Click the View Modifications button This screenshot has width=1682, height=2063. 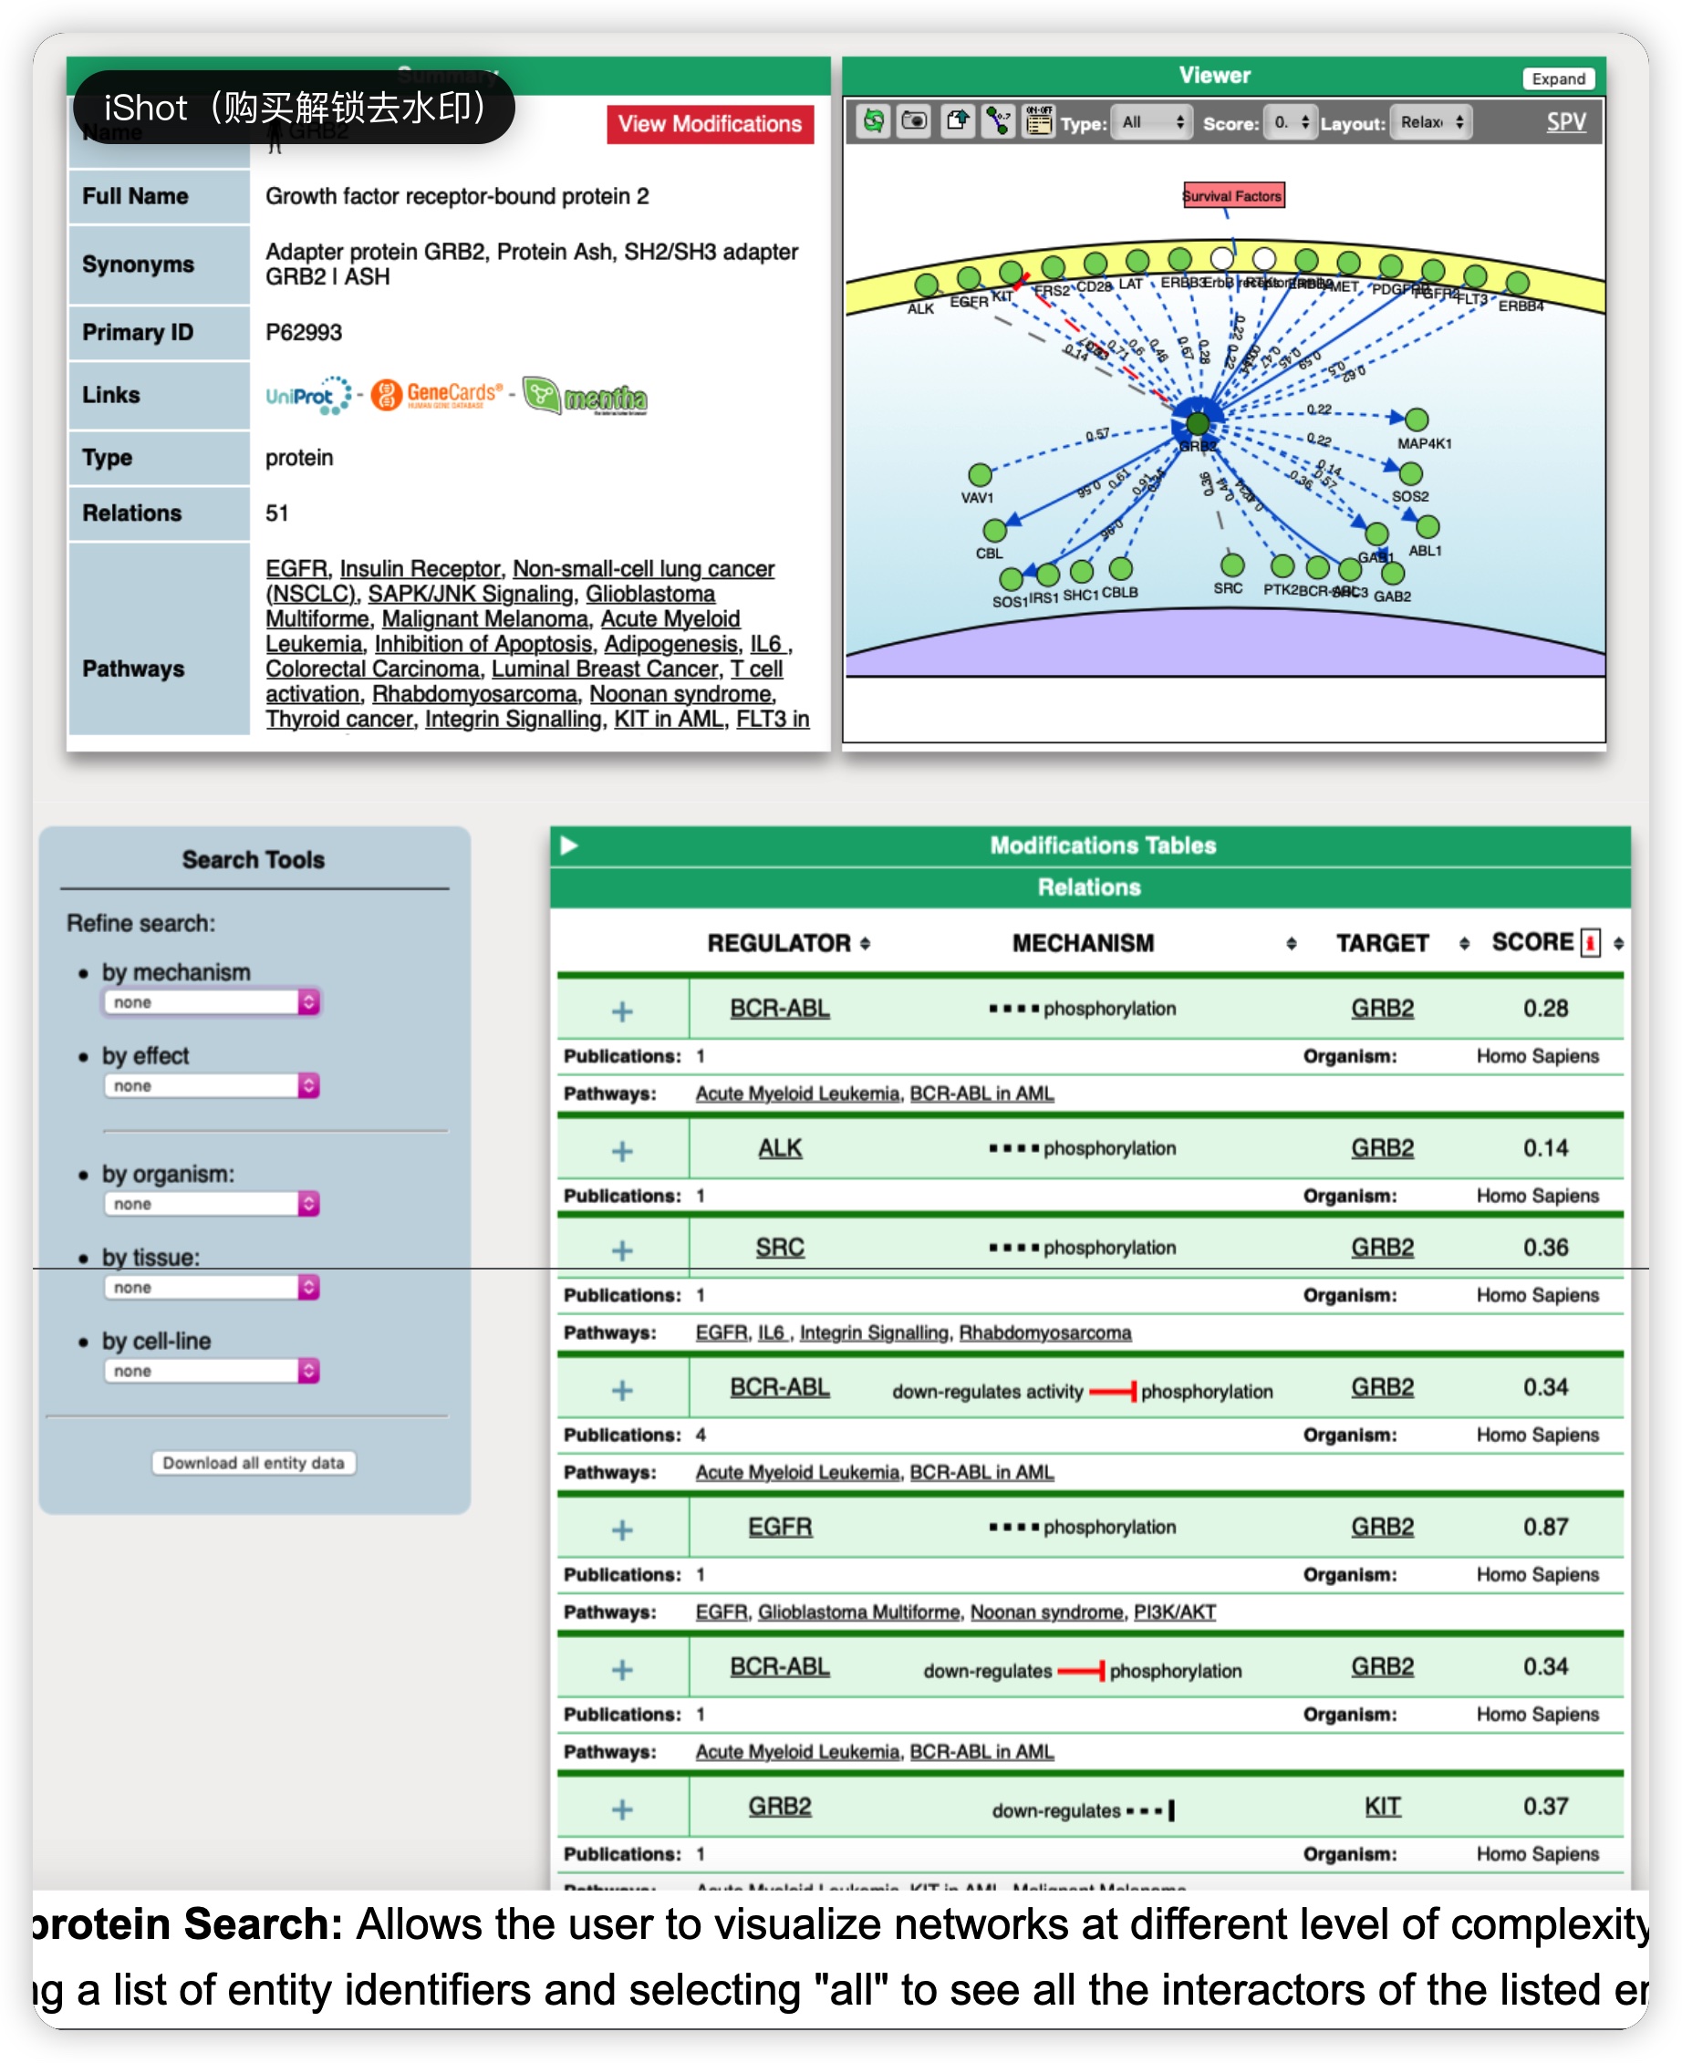(x=711, y=124)
